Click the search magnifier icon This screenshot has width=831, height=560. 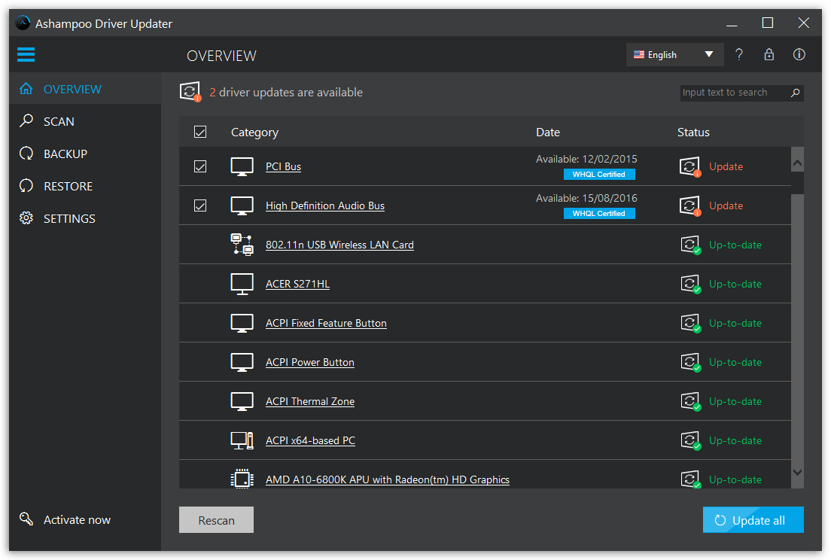[x=795, y=93]
